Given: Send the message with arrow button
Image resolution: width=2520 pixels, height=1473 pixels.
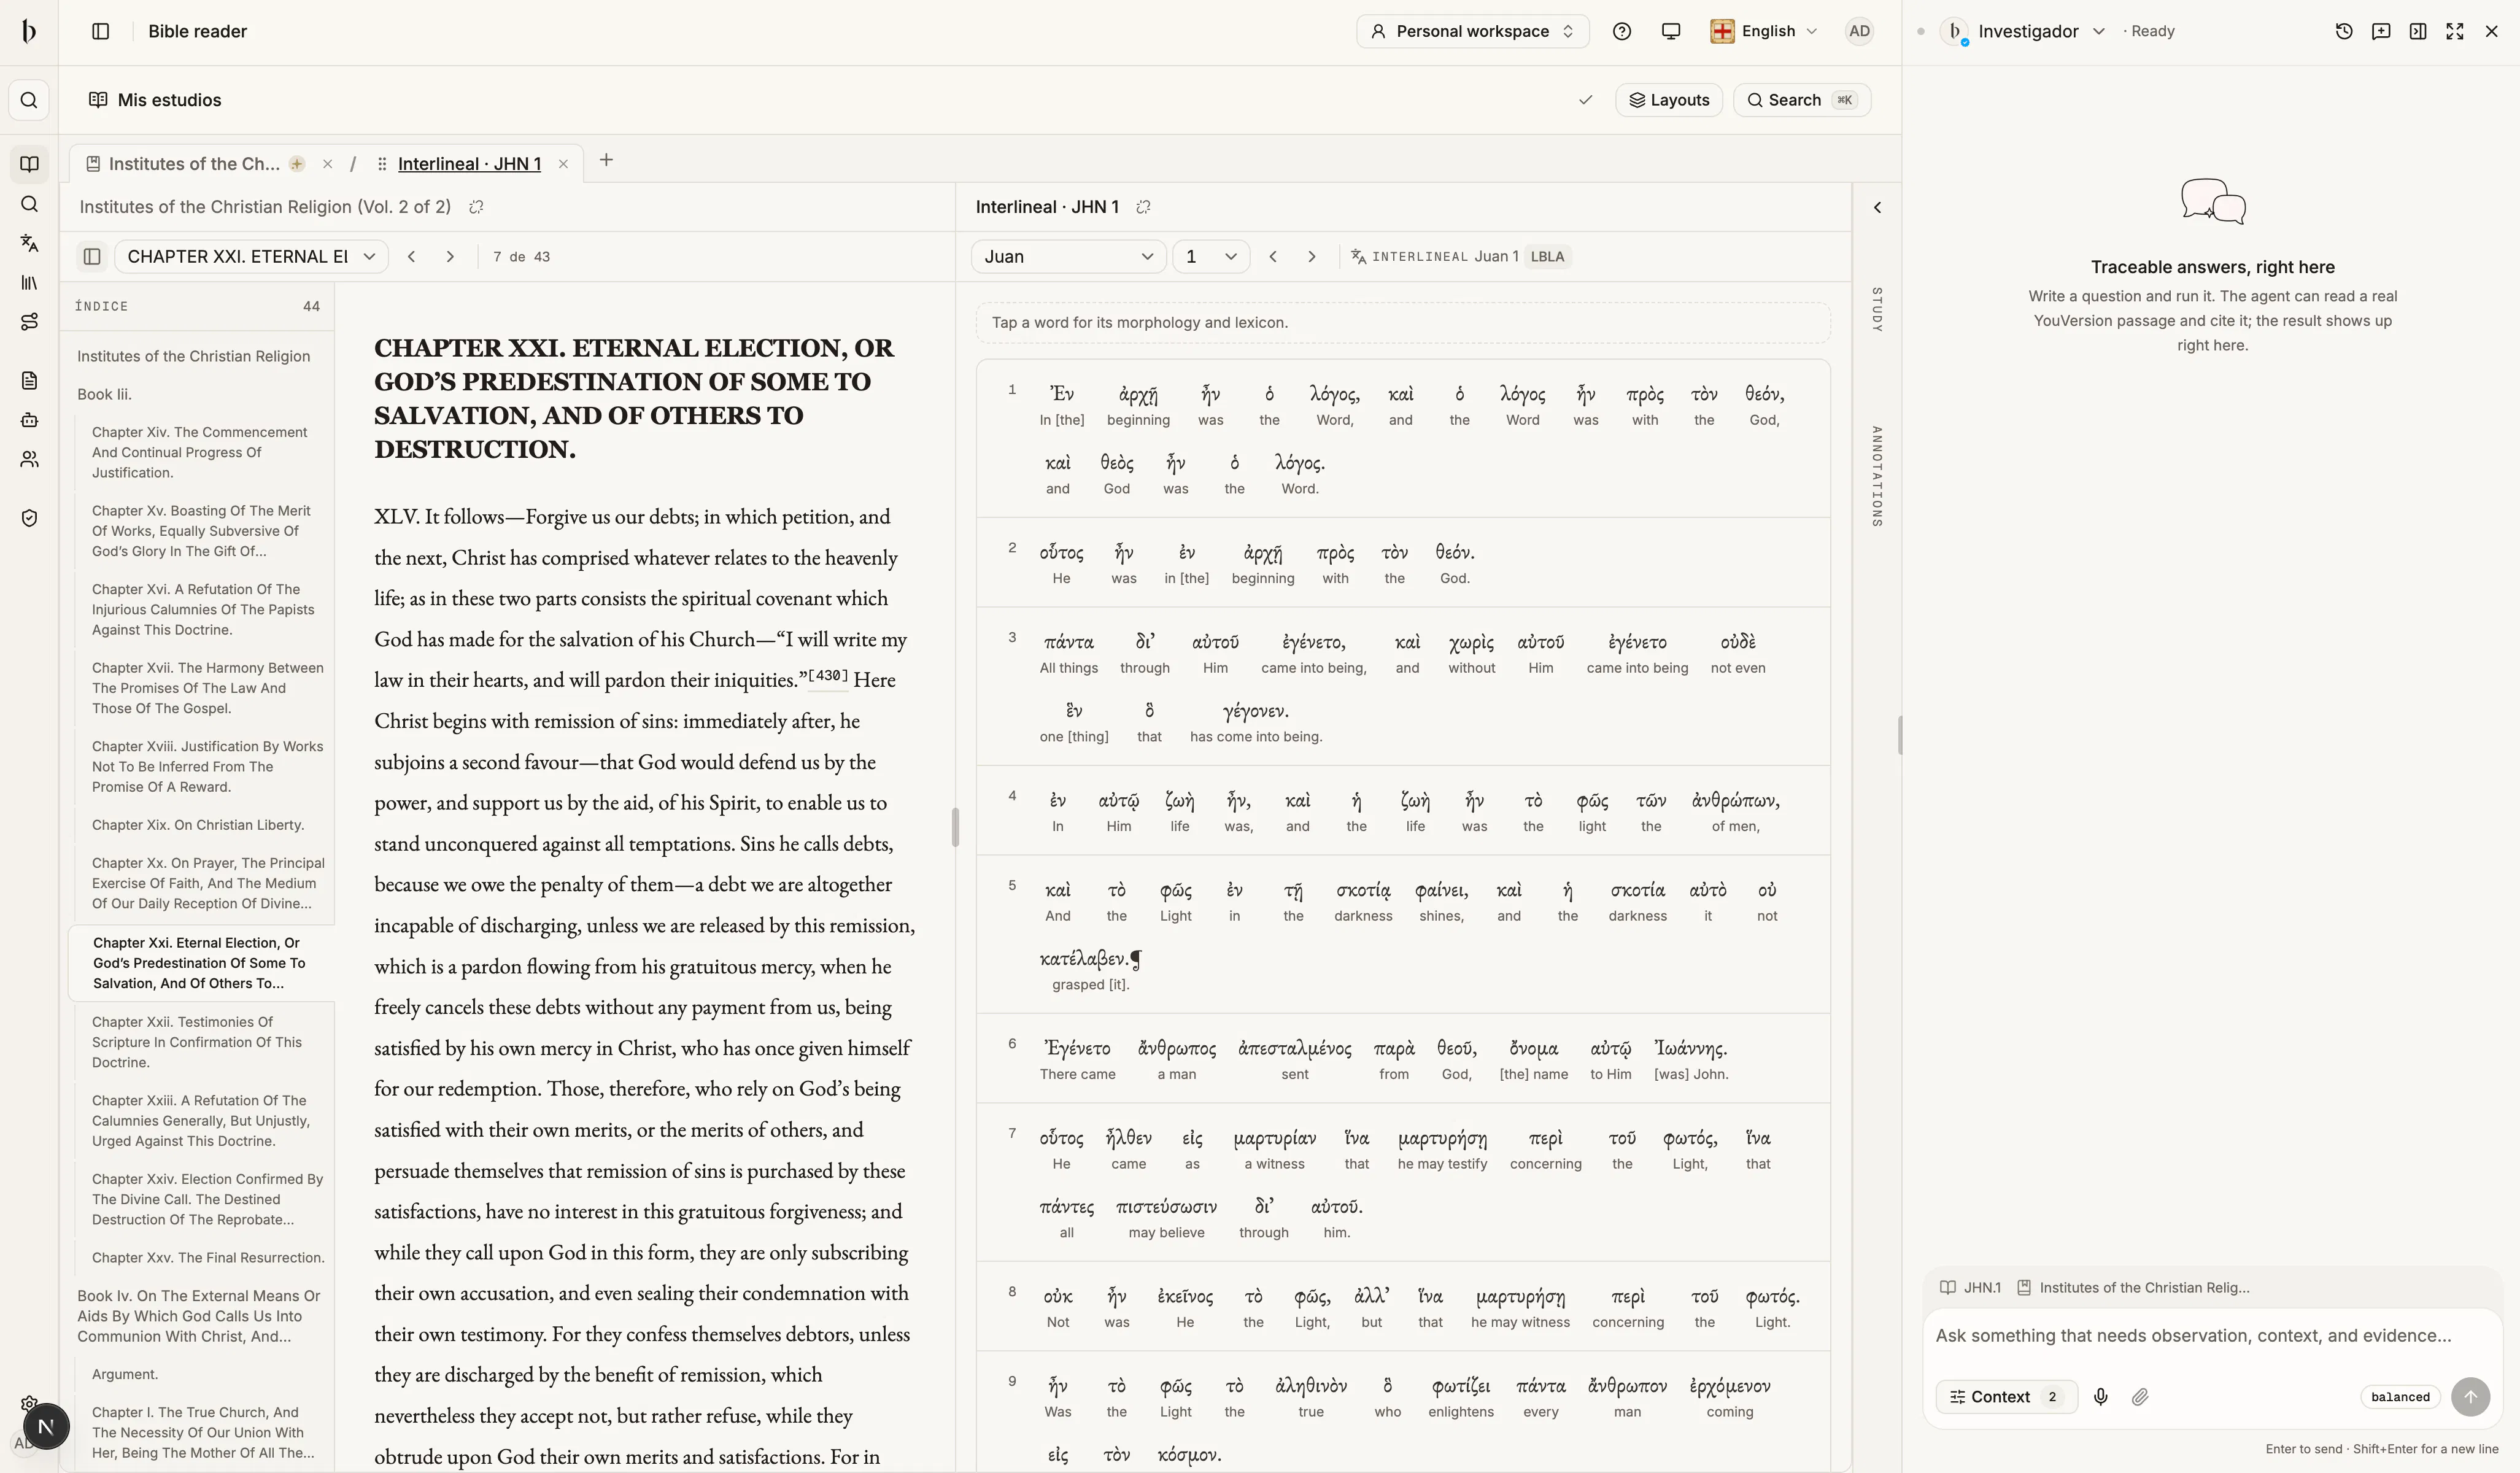Looking at the screenshot, I should pos(2470,1397).
